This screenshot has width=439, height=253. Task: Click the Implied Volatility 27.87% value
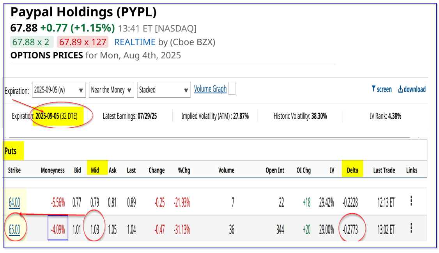tap(241, 116)
